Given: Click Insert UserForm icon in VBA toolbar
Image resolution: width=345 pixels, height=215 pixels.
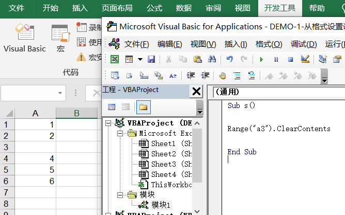Looking at the screenshot, I should coord(129,59).
